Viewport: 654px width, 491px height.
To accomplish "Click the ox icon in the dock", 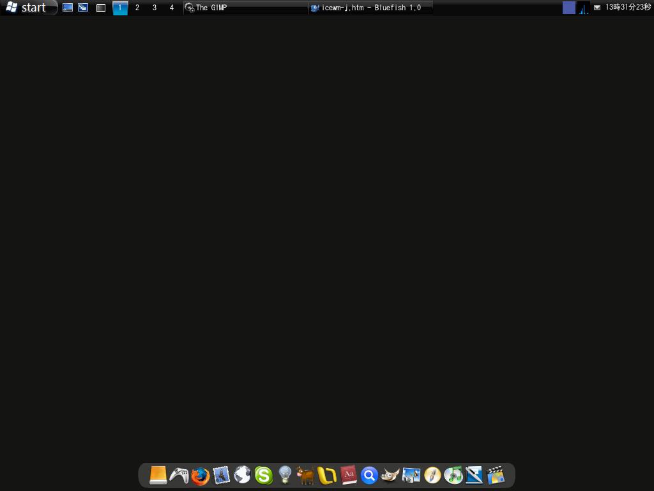I will (x=305, y=475).
